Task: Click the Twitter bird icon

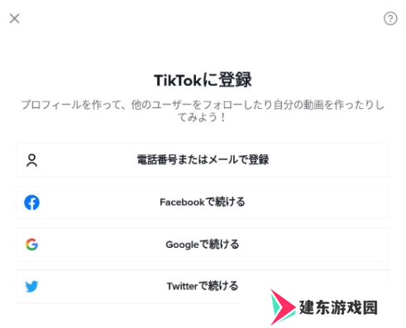Action: coord(31,287)
